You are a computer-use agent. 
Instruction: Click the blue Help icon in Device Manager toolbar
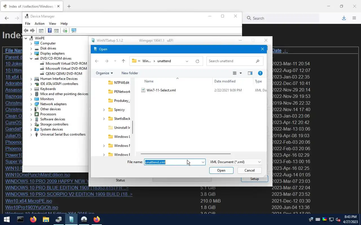click(50, 30)
